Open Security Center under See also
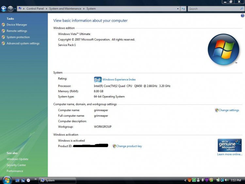 click(16, 165)
